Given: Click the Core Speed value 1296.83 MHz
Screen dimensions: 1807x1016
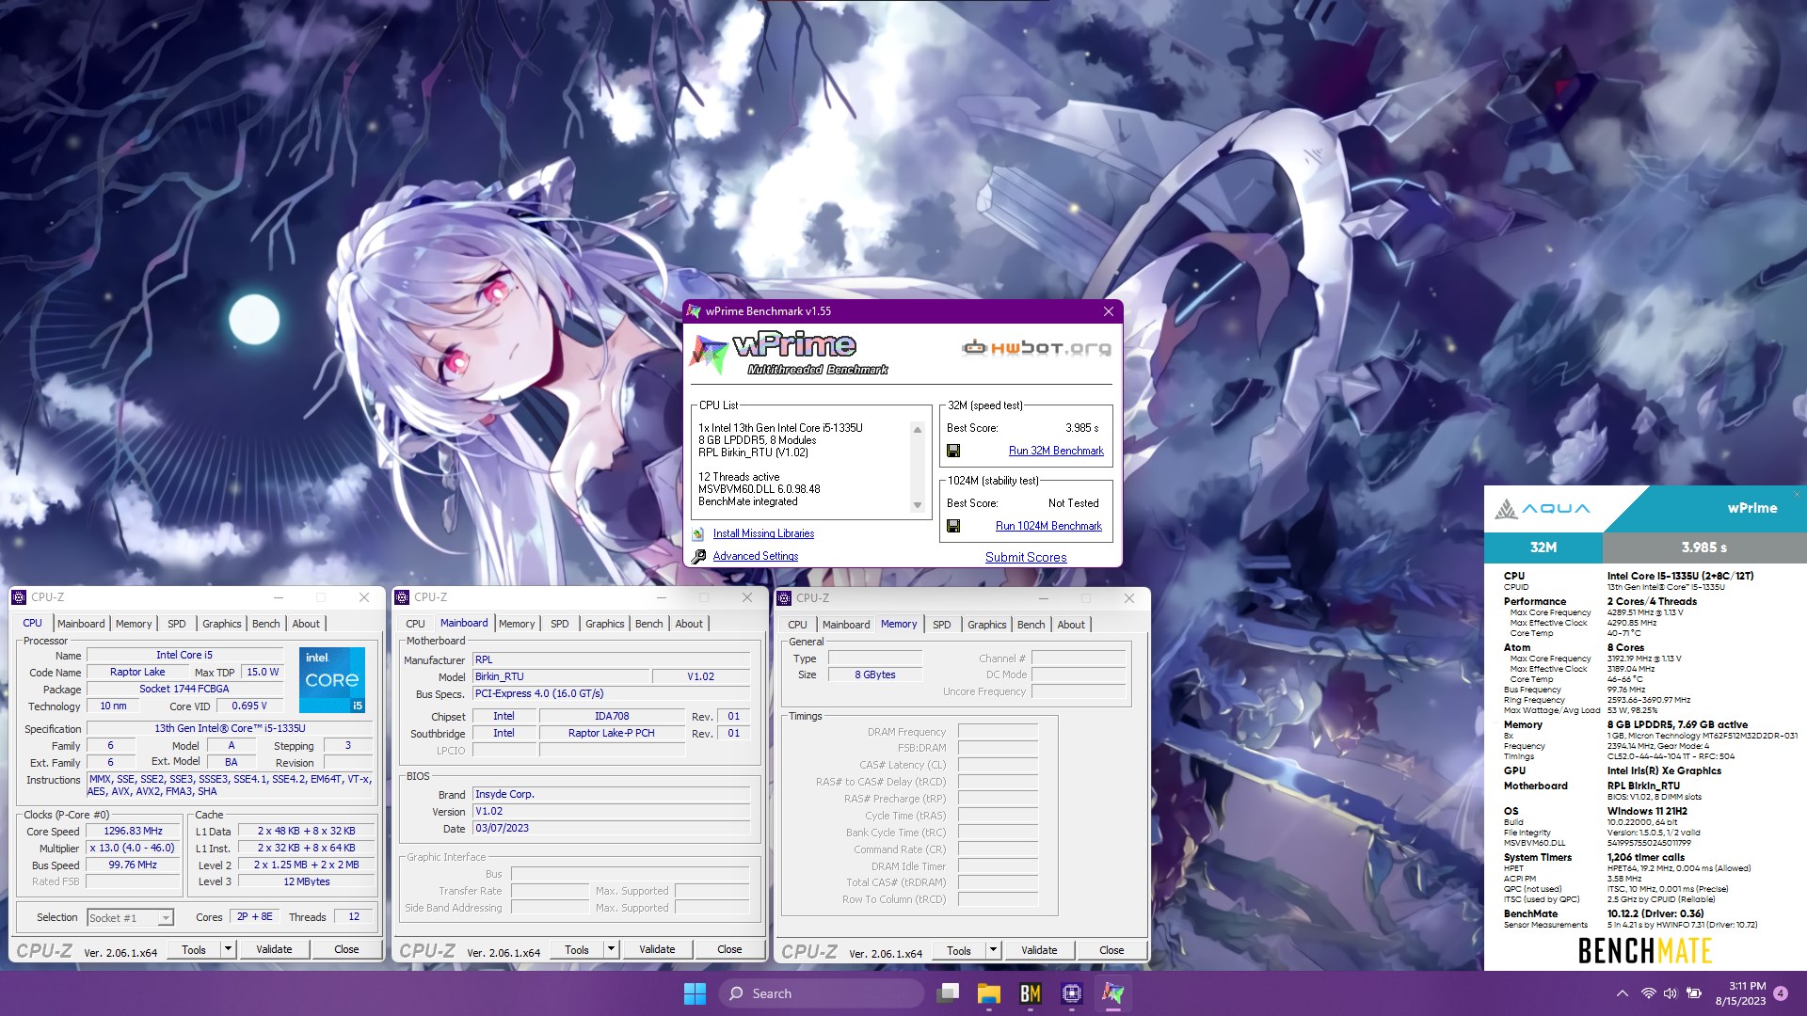Looking at the screenshot, I should (x=133, y=831).
